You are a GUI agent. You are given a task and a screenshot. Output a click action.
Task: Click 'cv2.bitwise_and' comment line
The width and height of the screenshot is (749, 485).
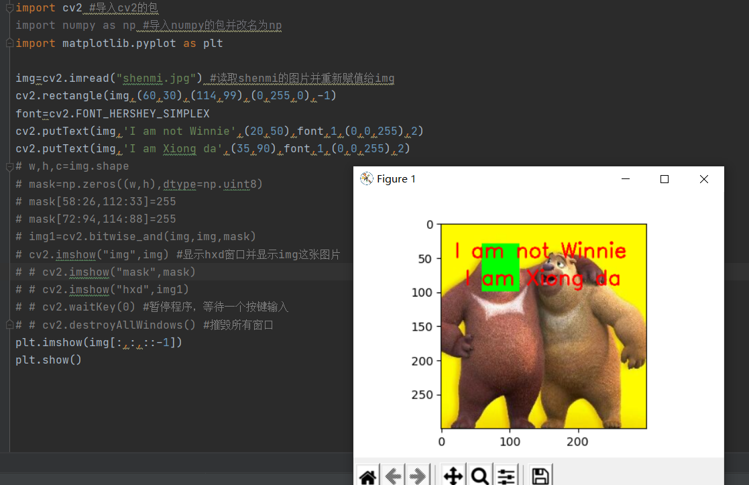(x=135, y=237)
